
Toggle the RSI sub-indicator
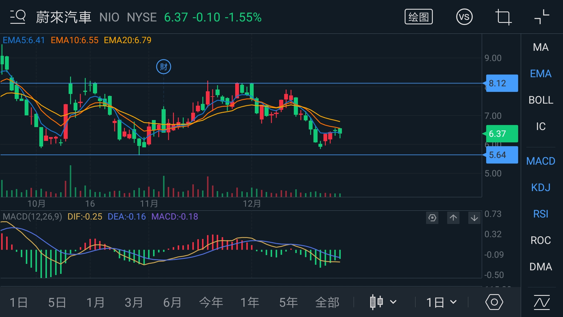point(541,214)
